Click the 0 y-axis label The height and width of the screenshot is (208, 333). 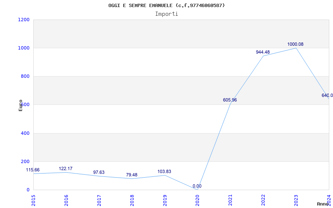pyautogui.click(x=28, y=190)
